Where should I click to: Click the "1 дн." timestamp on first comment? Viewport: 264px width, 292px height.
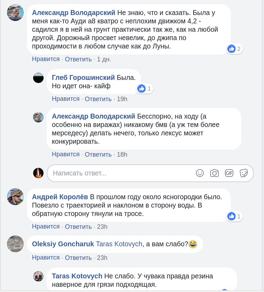tap(104, 59)
